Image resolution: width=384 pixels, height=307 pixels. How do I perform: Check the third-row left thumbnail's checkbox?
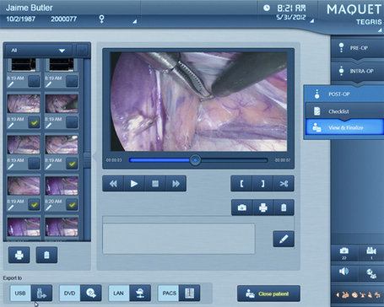pyautogui.click(x=34, y=164)
